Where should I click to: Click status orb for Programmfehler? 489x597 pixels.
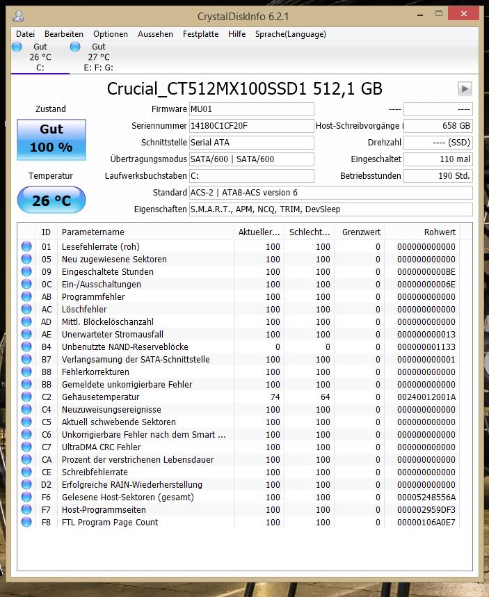click(26, 296)
